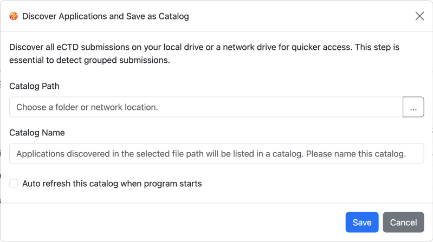The height and width of the screenshot is (242, 433).
Task: Close the Discover Applications dialog
Action: (x=419, y=16)
